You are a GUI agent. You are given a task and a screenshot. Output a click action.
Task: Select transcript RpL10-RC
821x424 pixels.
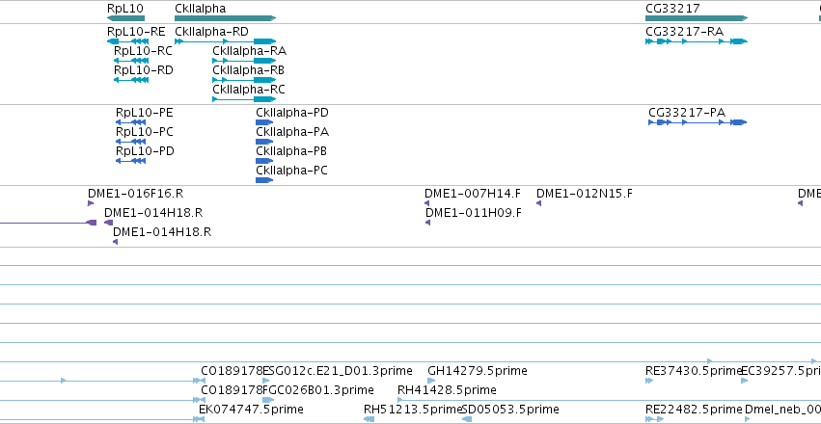(x=131, y=61)
